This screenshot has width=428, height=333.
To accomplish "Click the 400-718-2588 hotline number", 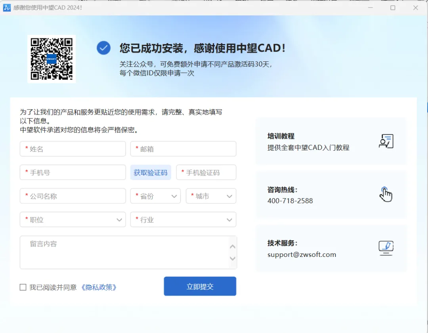I will [x=290, y=201].
